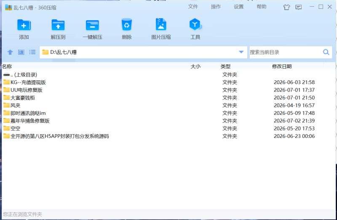
Task: Select the UU电玩修复版 folder icon
Action: tap(6, 90)
